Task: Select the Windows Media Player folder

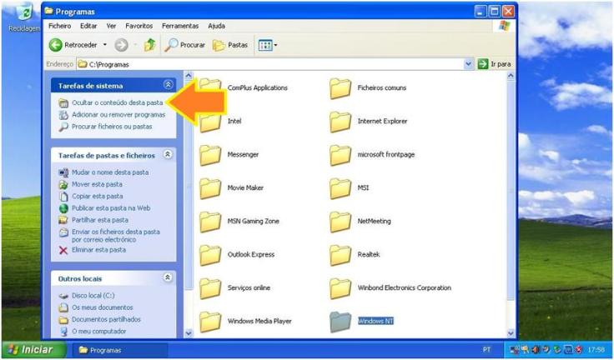Action: (x=210, y=322)
